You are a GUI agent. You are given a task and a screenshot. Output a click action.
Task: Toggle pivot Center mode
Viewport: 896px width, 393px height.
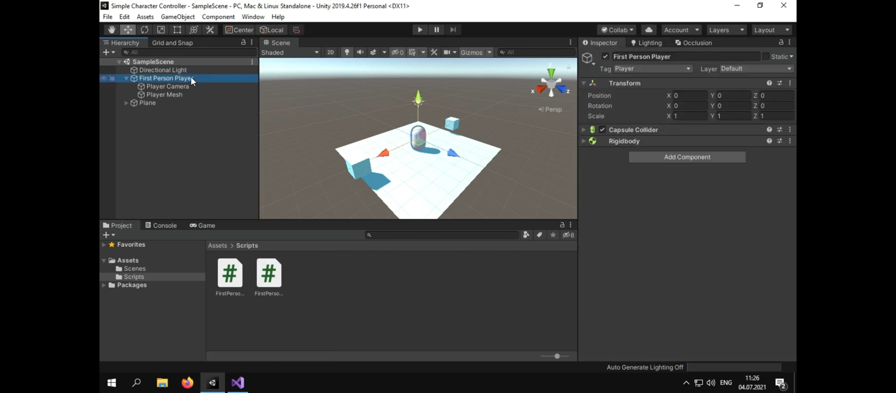point(239,30)
